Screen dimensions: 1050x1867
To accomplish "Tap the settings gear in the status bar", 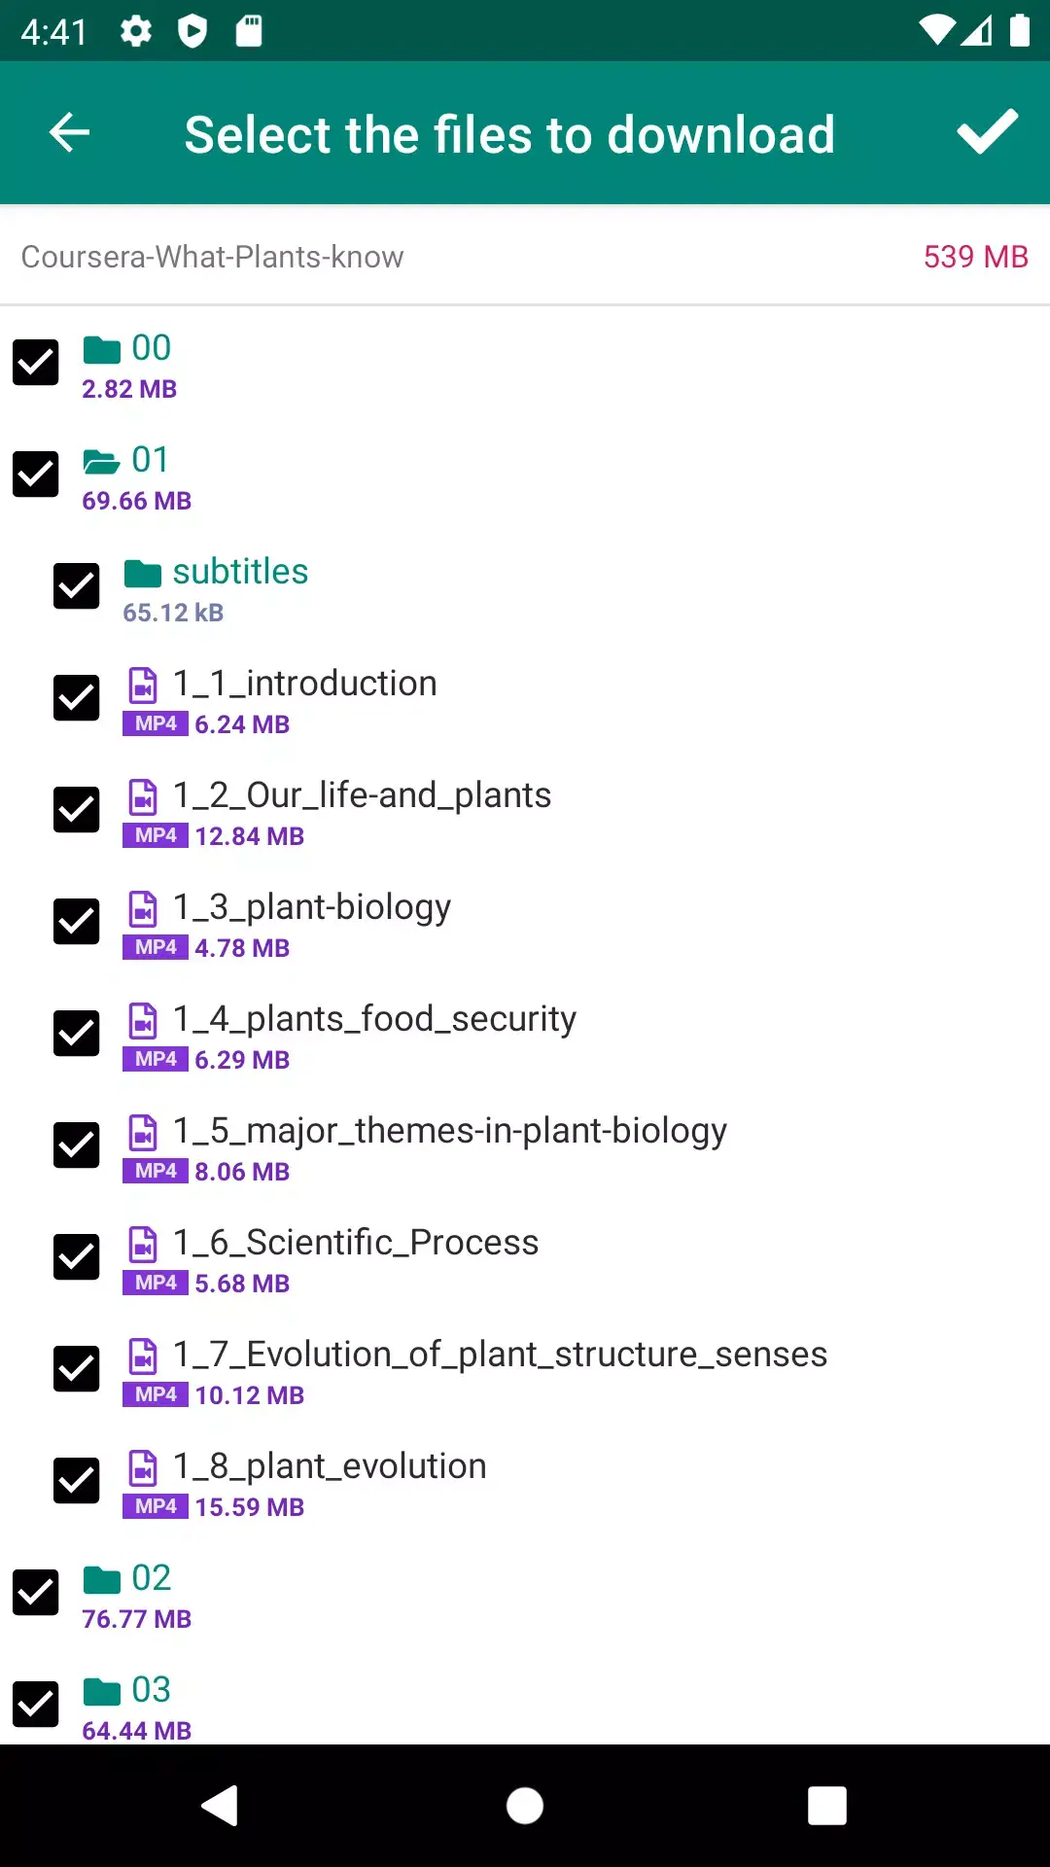I will (135, 31).
